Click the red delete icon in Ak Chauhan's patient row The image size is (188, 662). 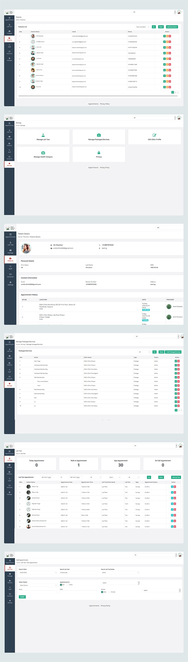[170, 36]
